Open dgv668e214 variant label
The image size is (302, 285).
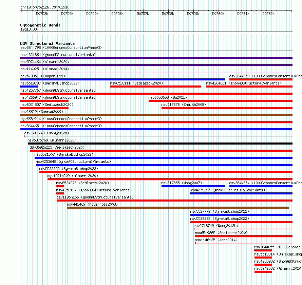point(61,119)
